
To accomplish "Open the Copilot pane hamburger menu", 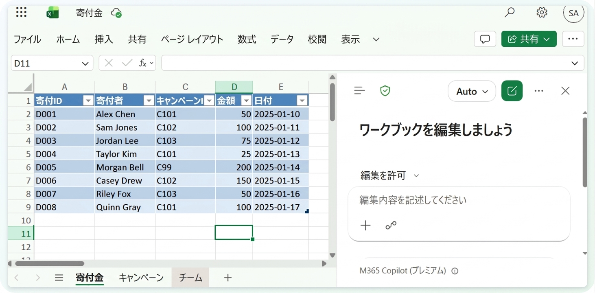I will tap(359, 91).
